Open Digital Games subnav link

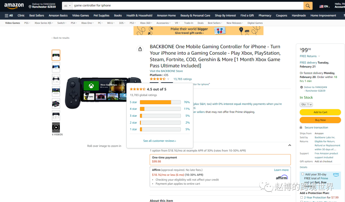[255, 23]
